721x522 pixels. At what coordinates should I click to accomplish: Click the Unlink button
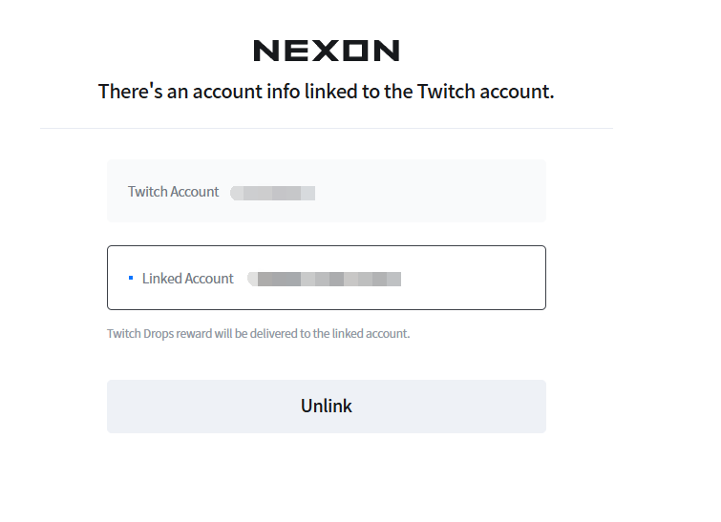(327, 407)
